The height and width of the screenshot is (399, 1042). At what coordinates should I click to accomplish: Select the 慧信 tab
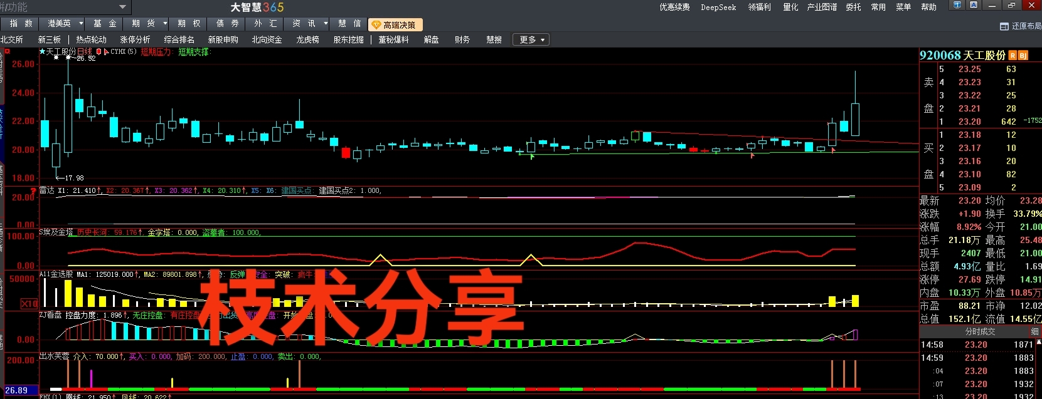click(x=349, y=24)
